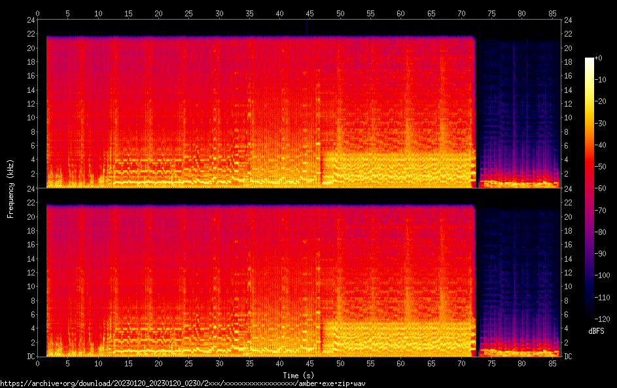Screen dimensions: 617x388
Task: Click the 0 second tick on the top time axis
Action: [38, 13]
